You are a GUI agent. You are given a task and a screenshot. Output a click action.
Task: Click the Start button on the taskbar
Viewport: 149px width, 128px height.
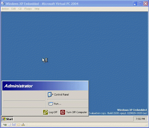[8, 119]
